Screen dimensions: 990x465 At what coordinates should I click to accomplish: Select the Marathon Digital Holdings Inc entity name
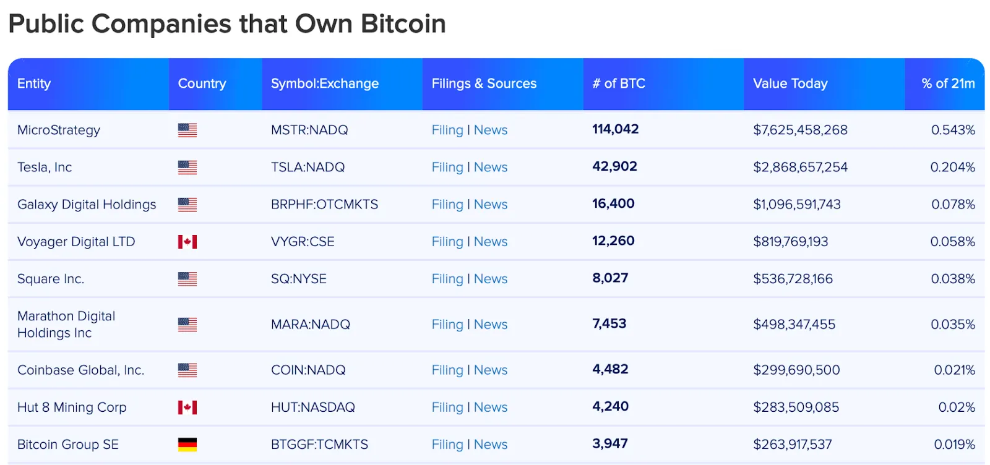pos(66,324)
